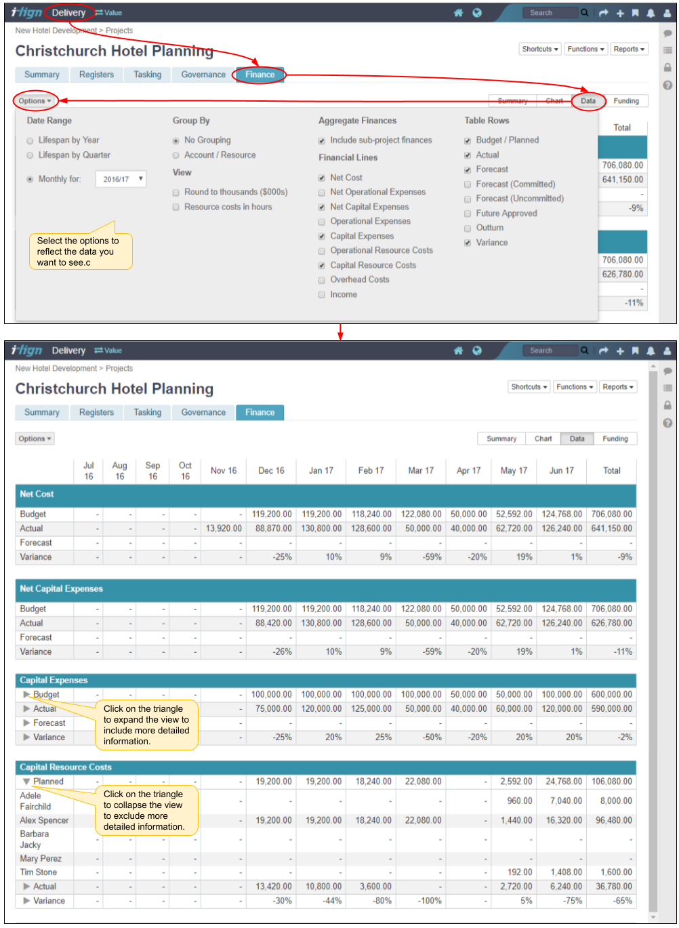Click the share arrow icon in the Options-panel view
The width and height of the screenshot is (679, 928).
click(604, 13)
